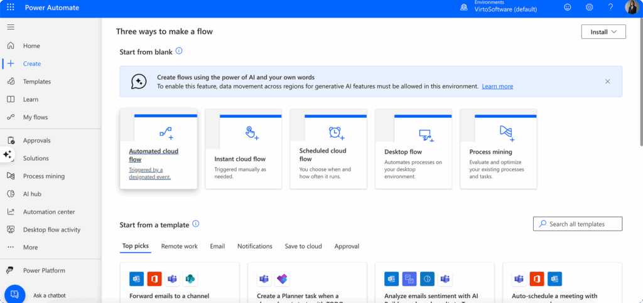Click info icon beside Start from a template
643x303 pixels.
point(196,223)
